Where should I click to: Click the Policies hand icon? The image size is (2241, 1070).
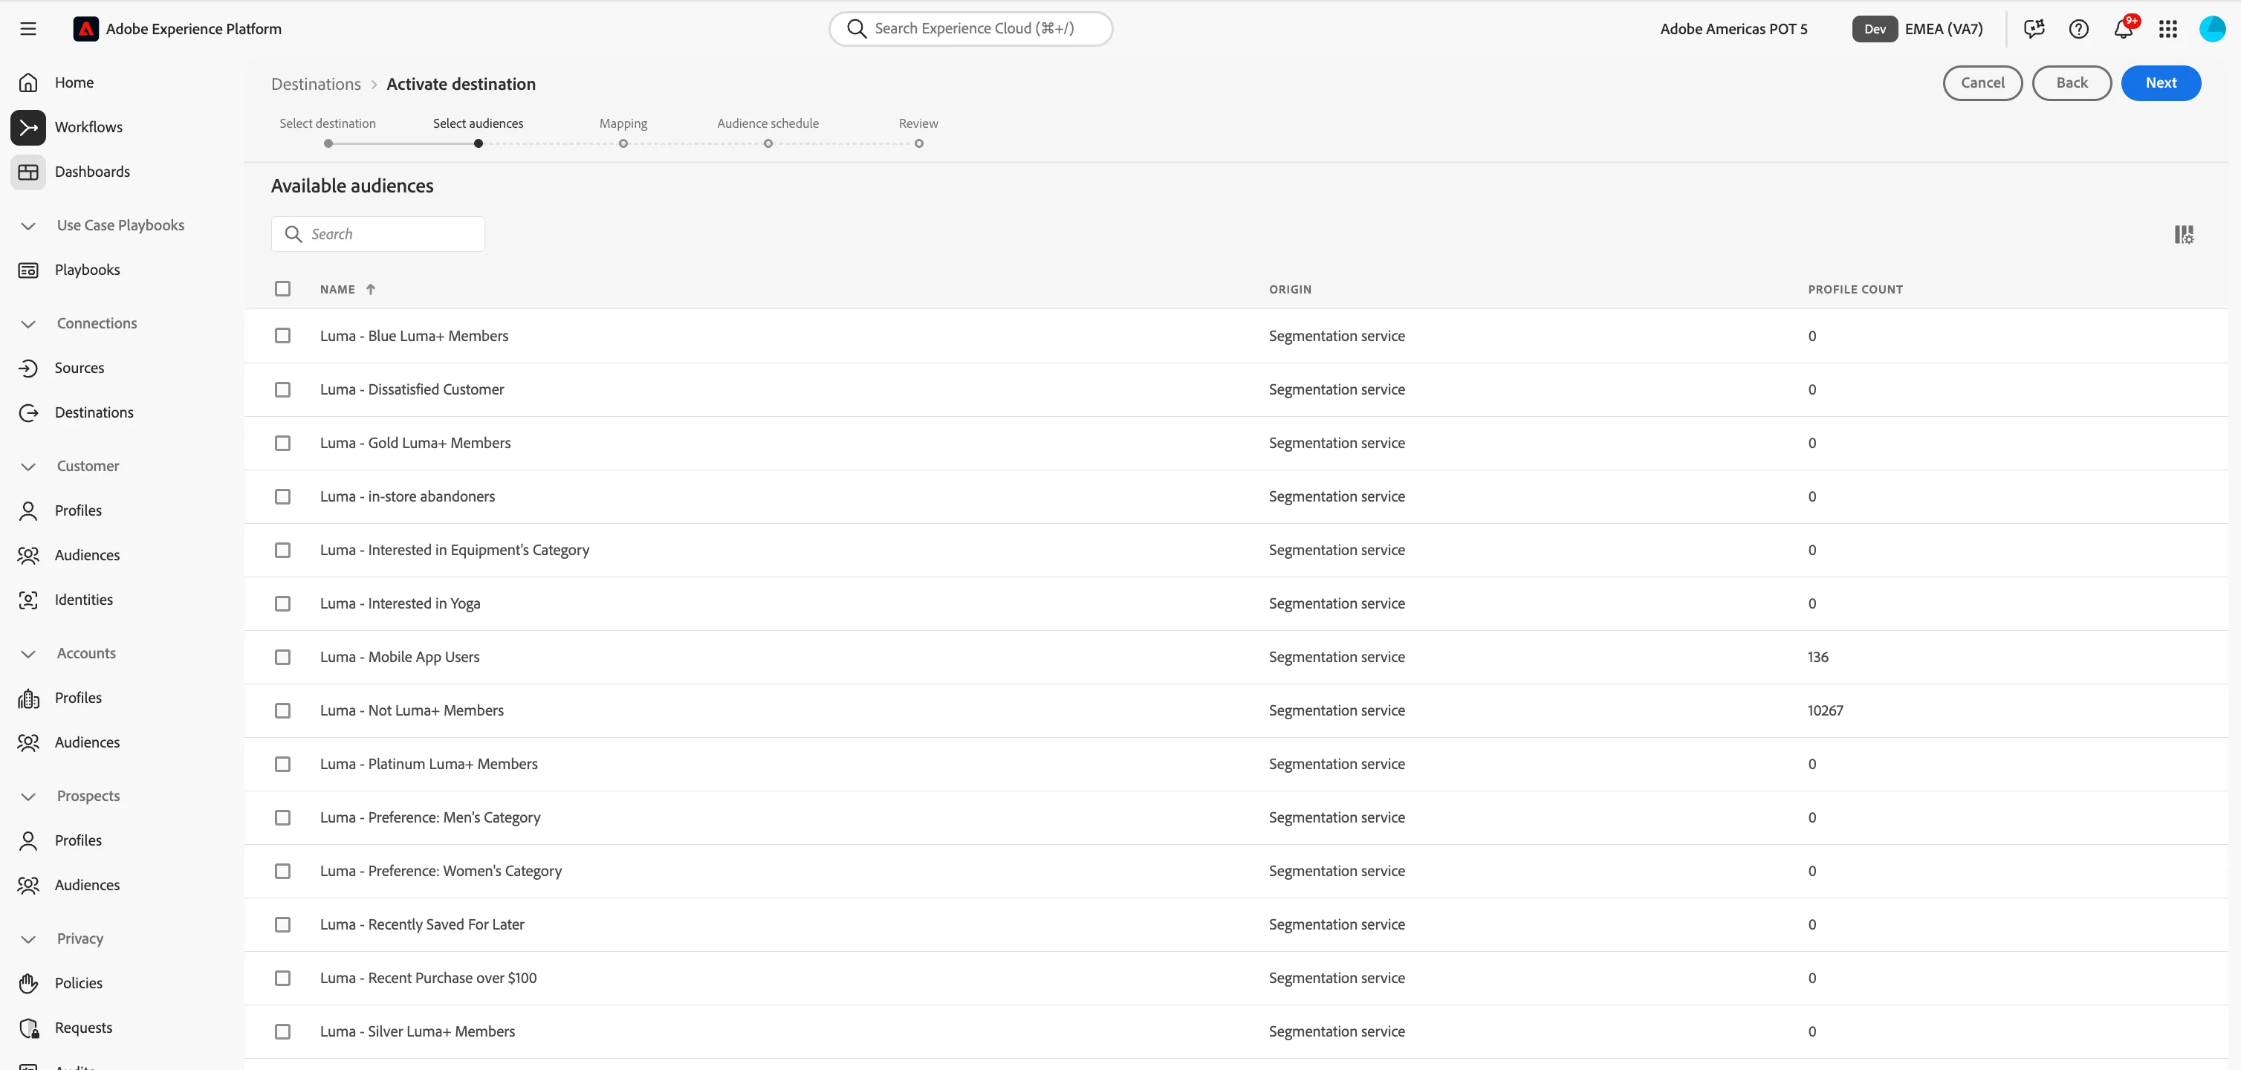tap(27, 983)
